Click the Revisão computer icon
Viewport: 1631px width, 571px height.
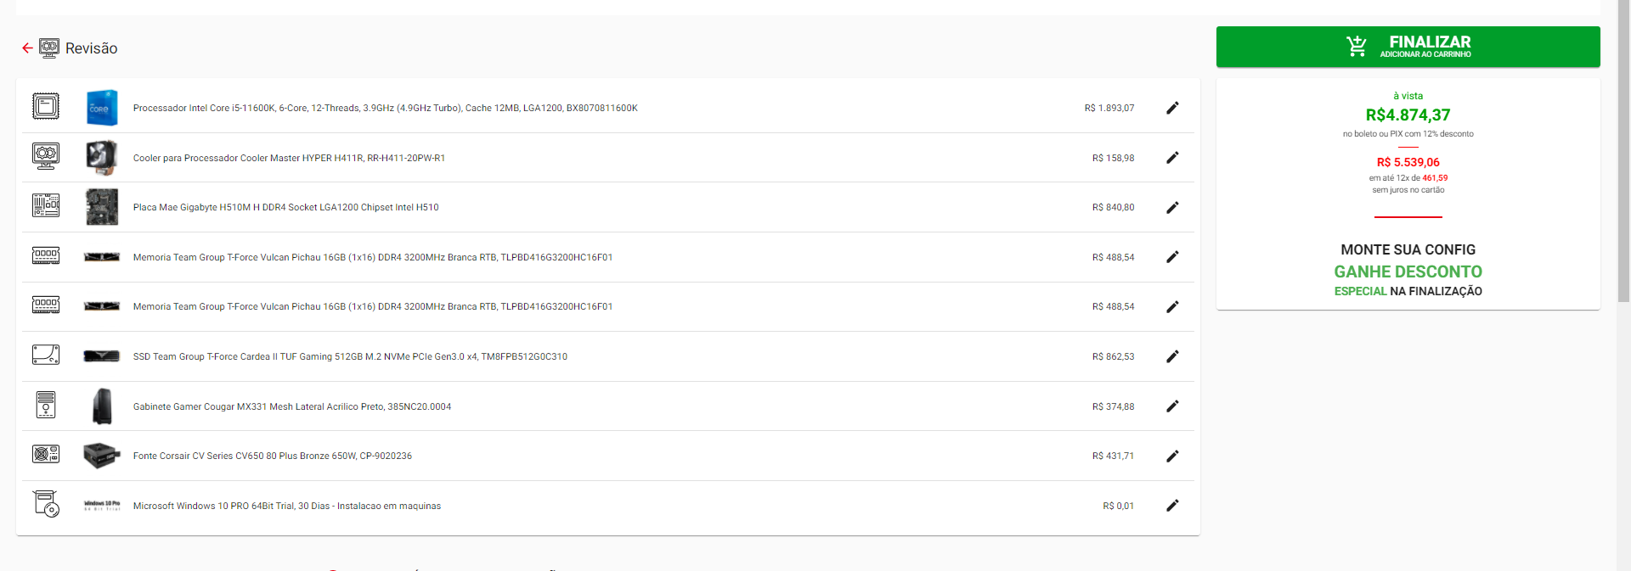point(49,48)
